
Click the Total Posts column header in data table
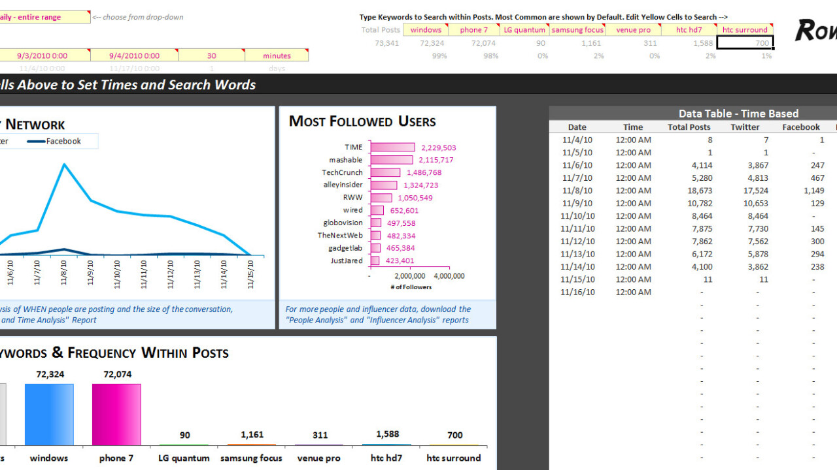689,127
